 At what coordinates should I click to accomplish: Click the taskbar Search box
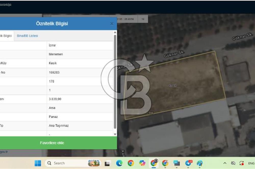(x=73, y=163)
